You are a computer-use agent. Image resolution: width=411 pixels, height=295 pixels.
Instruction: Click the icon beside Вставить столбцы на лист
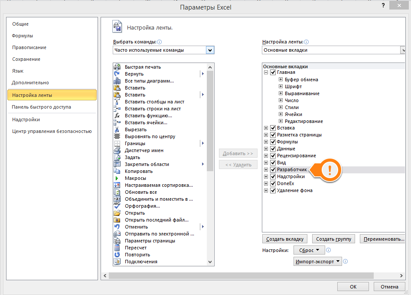pyautogui.click(x=117, y=102)
